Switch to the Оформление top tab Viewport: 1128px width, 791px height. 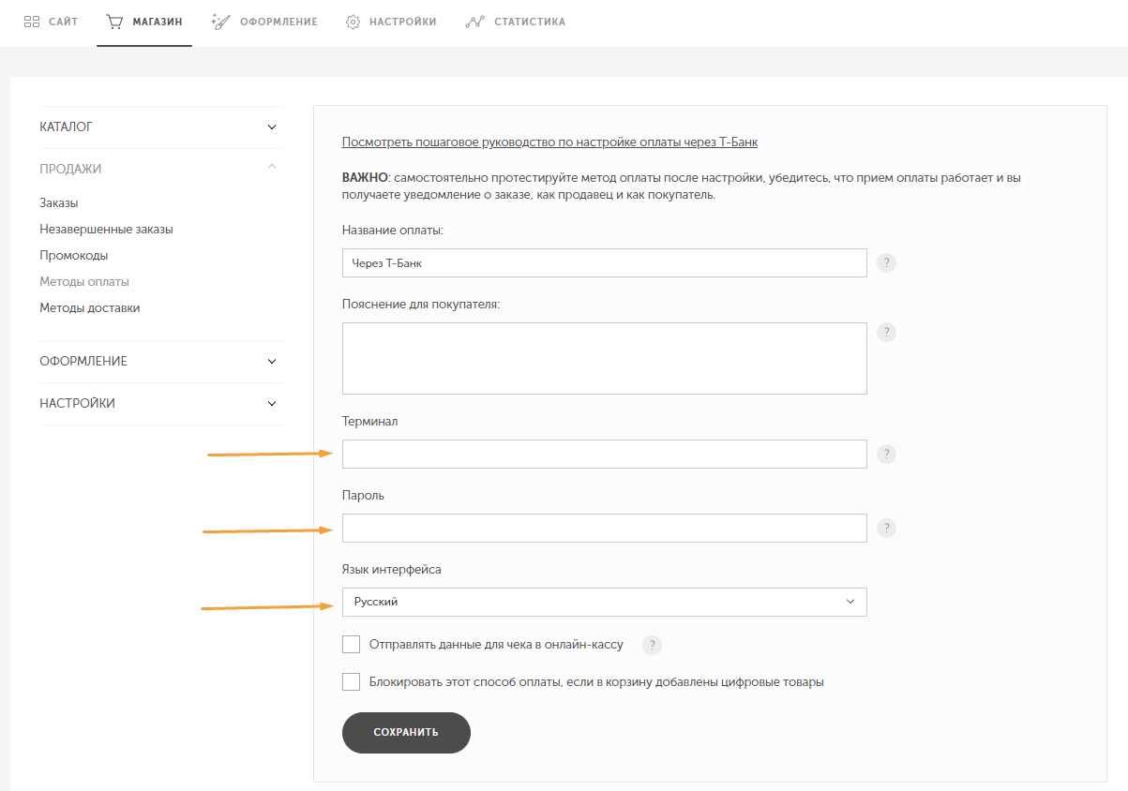pos(264,22)
